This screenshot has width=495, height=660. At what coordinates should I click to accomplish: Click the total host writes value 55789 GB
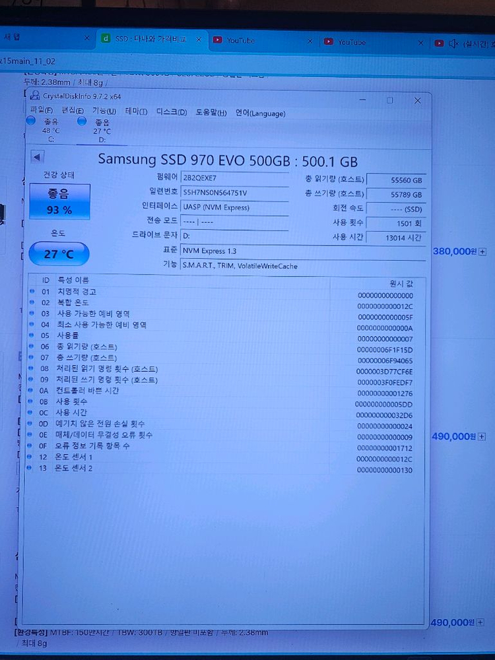[396, 195]
